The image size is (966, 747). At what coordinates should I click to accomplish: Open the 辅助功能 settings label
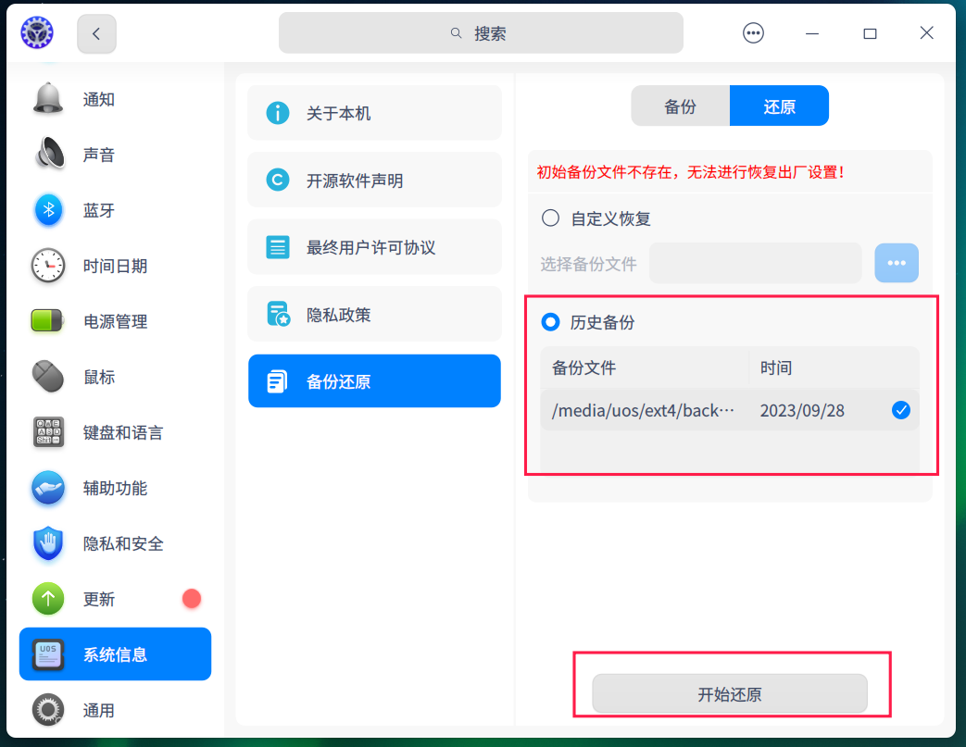click(115, 488)
